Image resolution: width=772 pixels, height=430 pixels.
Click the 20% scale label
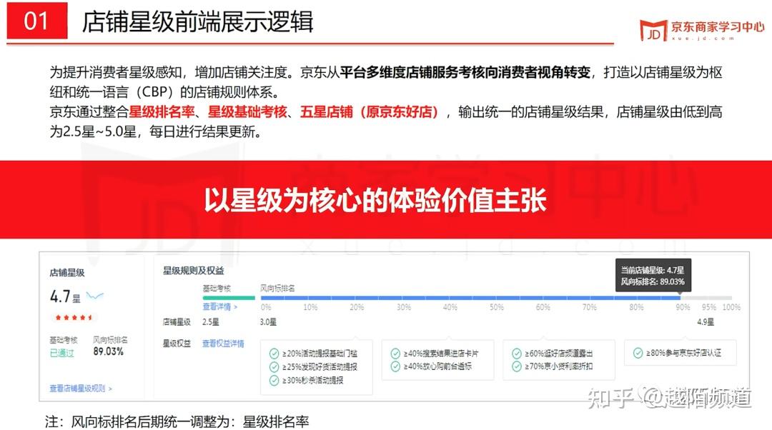(x=357, y=307)
